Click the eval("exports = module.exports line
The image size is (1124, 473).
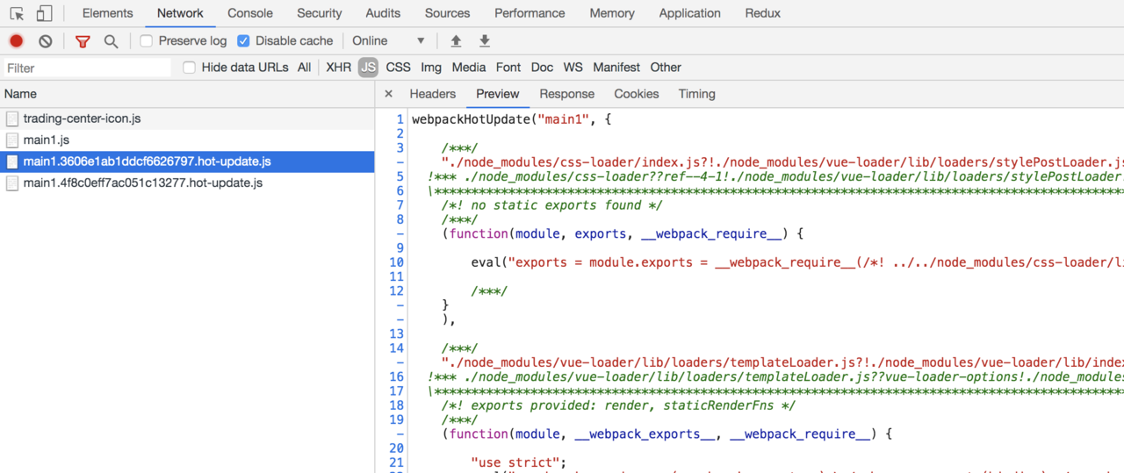click(797, 262)
